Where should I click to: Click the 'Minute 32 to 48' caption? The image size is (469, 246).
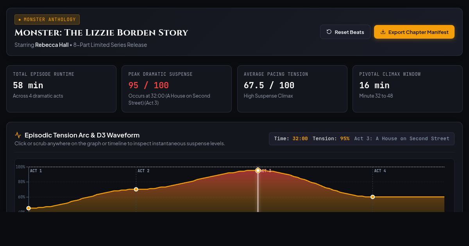pos(376,96)
